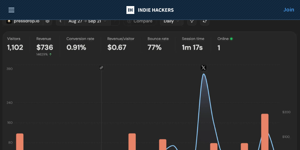
Task: Click the Compare button
Action: [x=140, y=21]
